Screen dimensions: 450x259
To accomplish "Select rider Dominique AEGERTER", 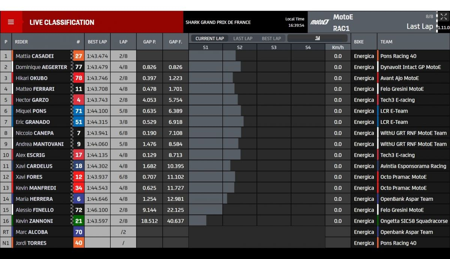I will (41, 67).
